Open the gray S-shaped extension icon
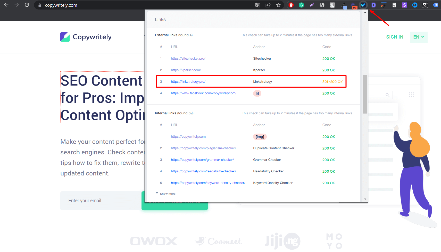Viewport: 441px width, 252px height. (322, 5)
